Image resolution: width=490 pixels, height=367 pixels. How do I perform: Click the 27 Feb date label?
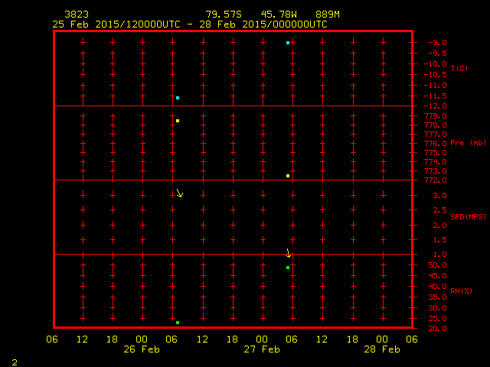pyautogui.click(x=262, y=349)
